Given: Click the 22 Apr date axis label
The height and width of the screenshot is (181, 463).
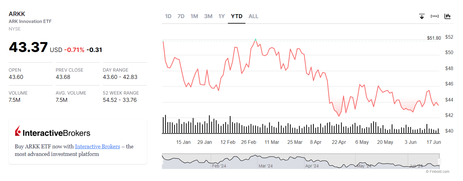Looking at the screenshot, I should click(x=339, y=142).
